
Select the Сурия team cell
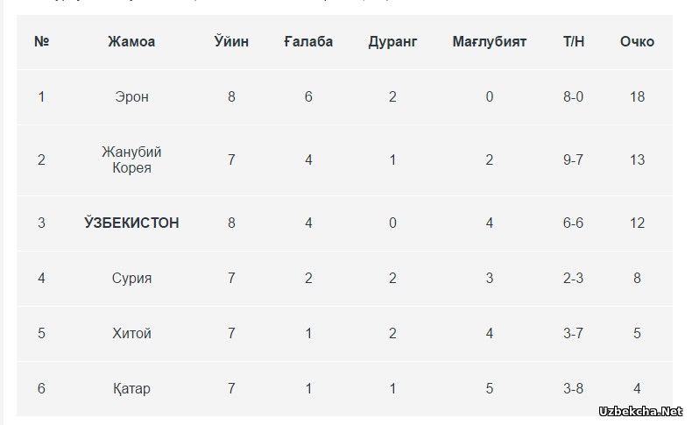(x=131, y=278)
